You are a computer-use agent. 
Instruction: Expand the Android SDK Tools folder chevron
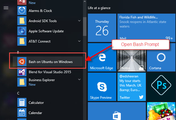click(79, 21)
